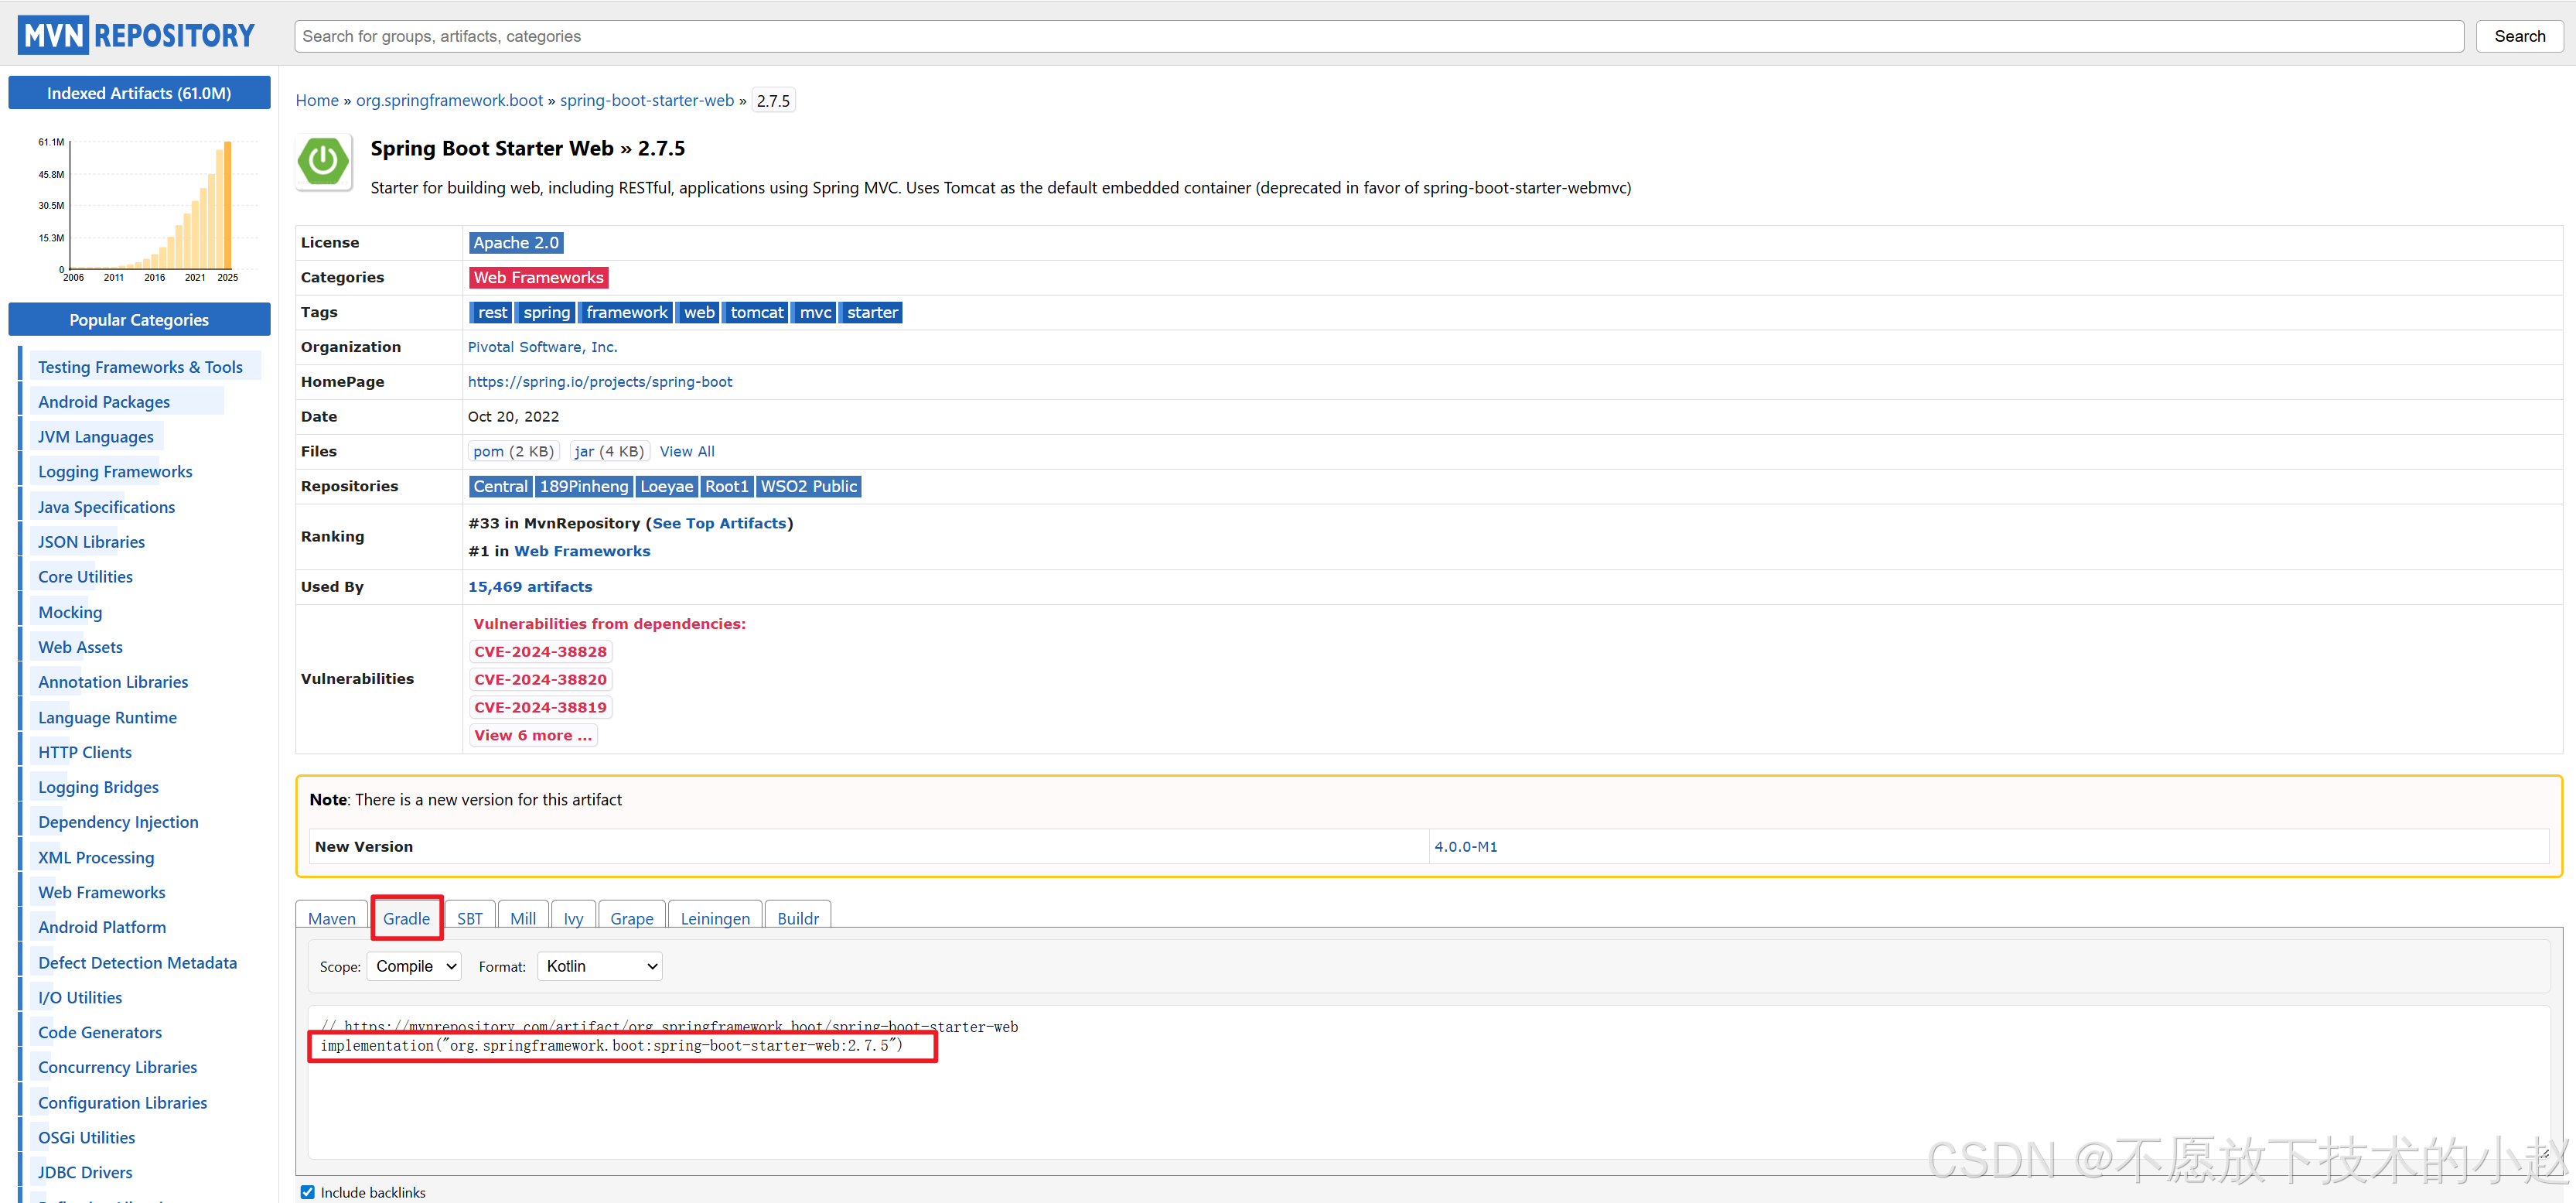Open Android Packages category
This screenshot has width=2576, height=1203.
(x=104, y=402)
